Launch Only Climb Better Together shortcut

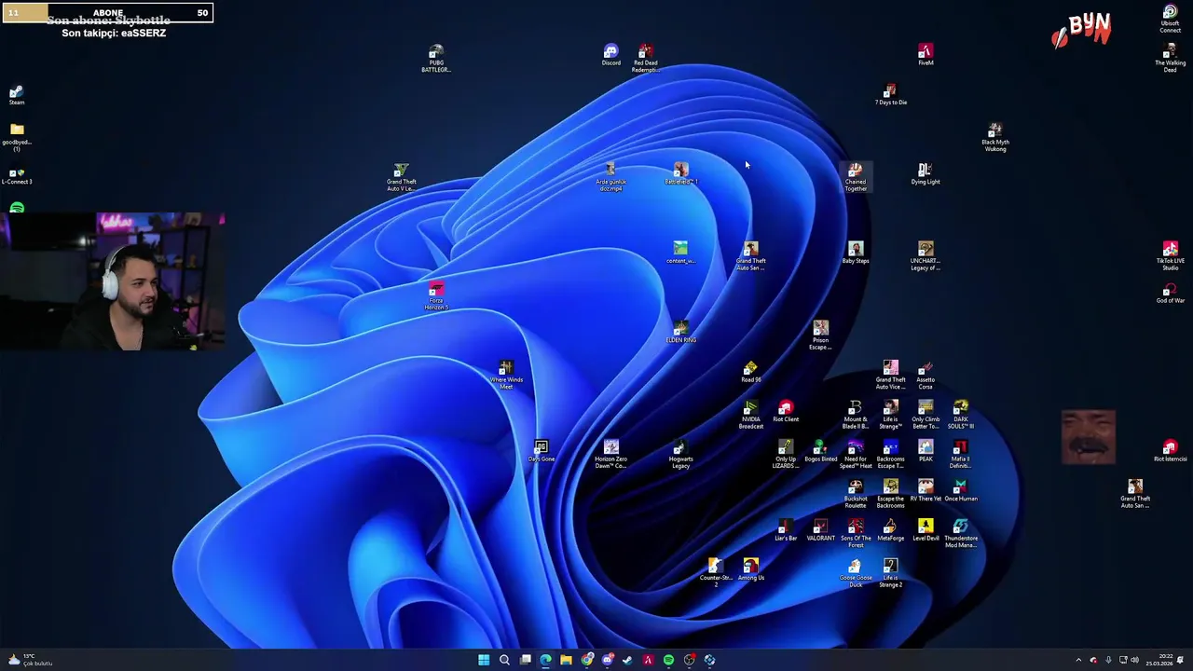926,415
